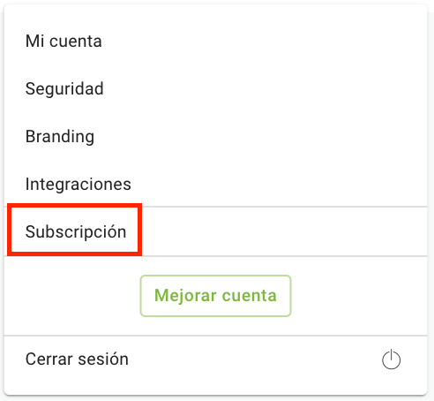The width and height of the screenshot is (434, 401).
Task: View security options under Seguridad row
Action: (x=215, y=88)
